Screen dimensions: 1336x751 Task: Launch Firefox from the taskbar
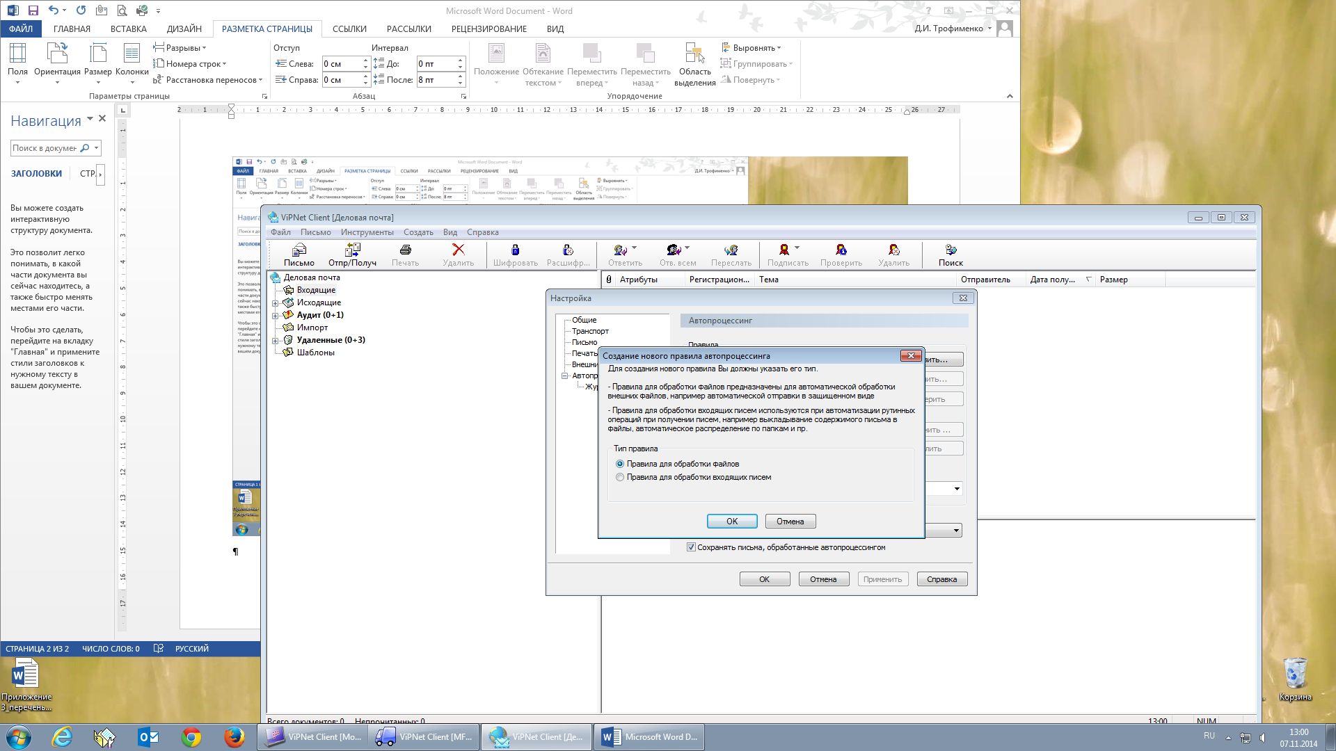click(234, 737)
